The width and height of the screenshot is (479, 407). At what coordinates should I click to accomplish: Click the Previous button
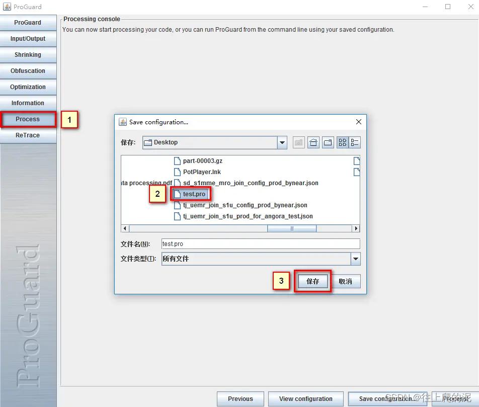[x=241, y=399]
